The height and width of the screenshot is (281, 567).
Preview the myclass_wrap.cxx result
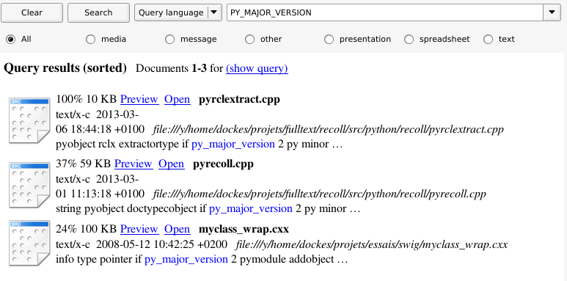coord(139,229)
